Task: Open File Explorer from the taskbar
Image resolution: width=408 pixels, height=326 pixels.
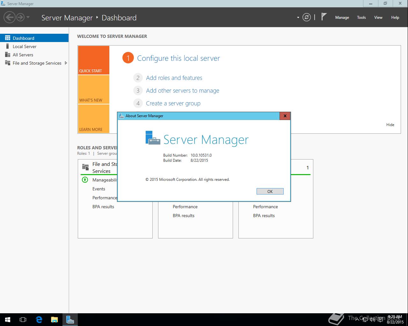Action: pos(55,320)
